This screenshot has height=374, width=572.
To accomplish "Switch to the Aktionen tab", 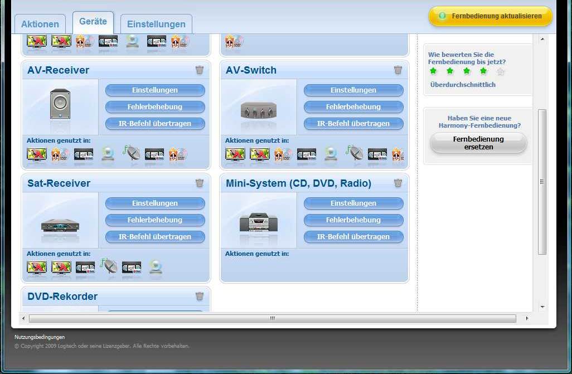I will pos(40,24).
